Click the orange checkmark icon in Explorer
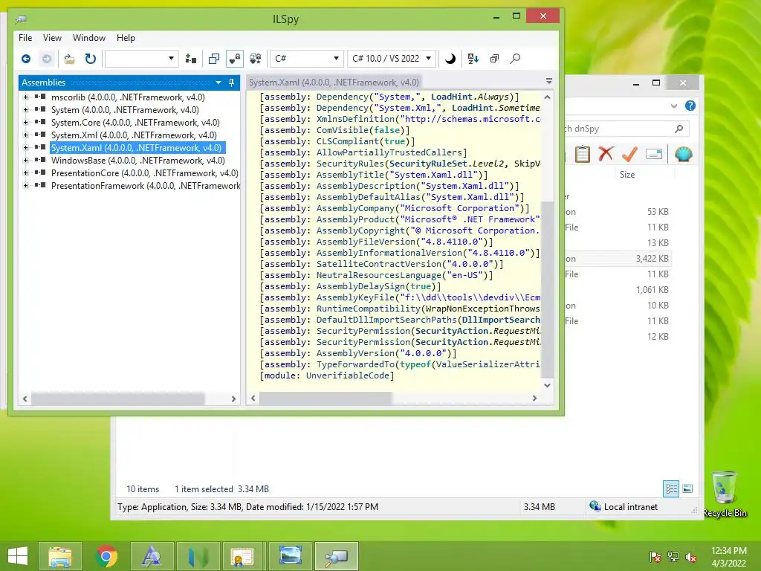Viewport: 761px width, 571px height. pyautogui.click(x=629, y=154)
